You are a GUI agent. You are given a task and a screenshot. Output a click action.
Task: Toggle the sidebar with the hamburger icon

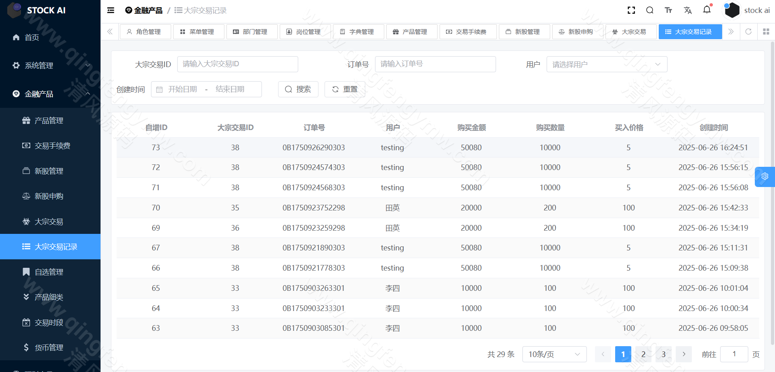pos(110,10)
